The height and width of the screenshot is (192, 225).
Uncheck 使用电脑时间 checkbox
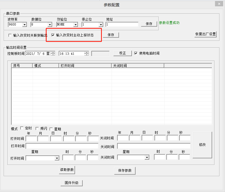pyautogui.click(x=136, y=53)
